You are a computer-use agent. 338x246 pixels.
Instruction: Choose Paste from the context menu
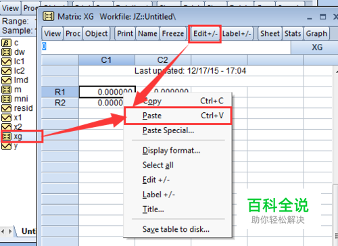pyautogui.click(x=178, y=116)
